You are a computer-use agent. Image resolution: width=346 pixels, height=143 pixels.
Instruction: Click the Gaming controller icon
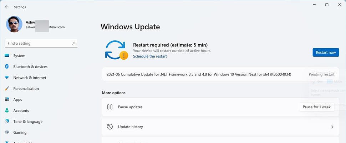7,133
